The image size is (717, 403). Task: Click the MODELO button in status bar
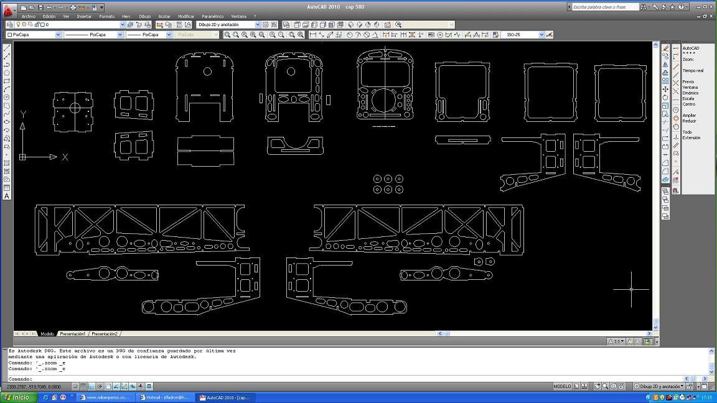click(562, 386)
